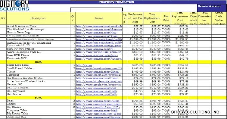Open the csnschool.com link for Chairs row
Viewport: 227px width, 119px height.
pos(99,104)
